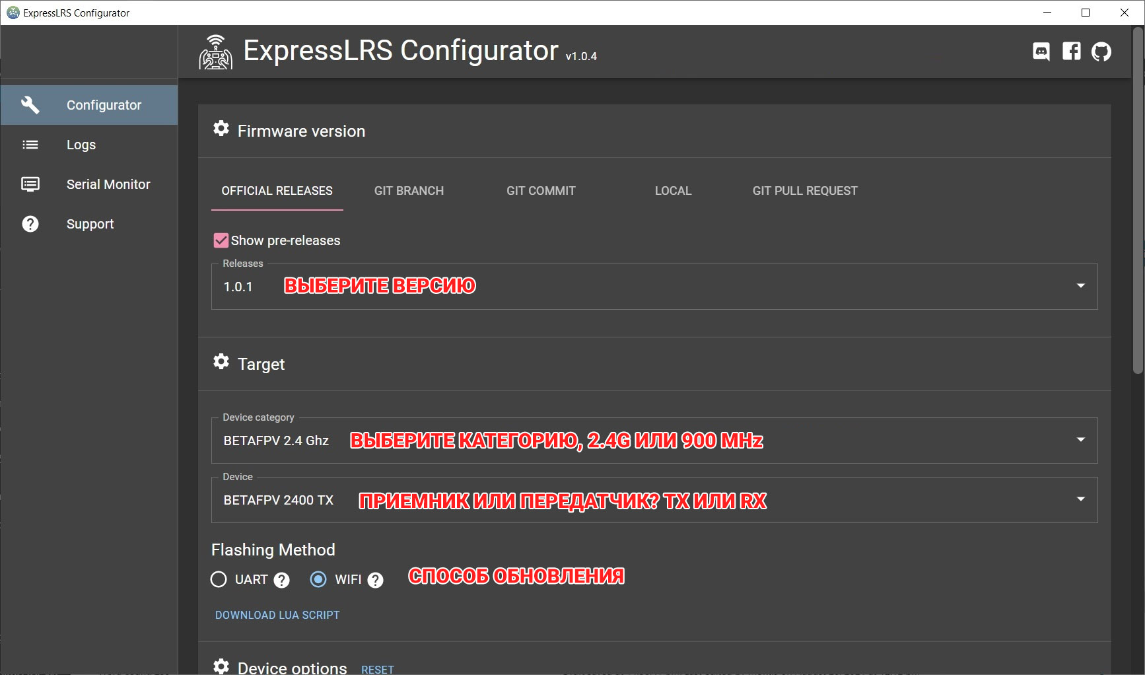Click the Device options gear icon
The width and height of the screenshot is (1145, 675).
[221, 666]
